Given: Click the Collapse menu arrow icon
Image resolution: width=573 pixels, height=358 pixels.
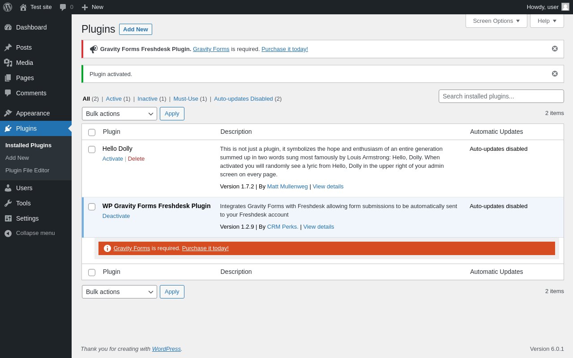Looking at the screenshot, I should point(8,233).
